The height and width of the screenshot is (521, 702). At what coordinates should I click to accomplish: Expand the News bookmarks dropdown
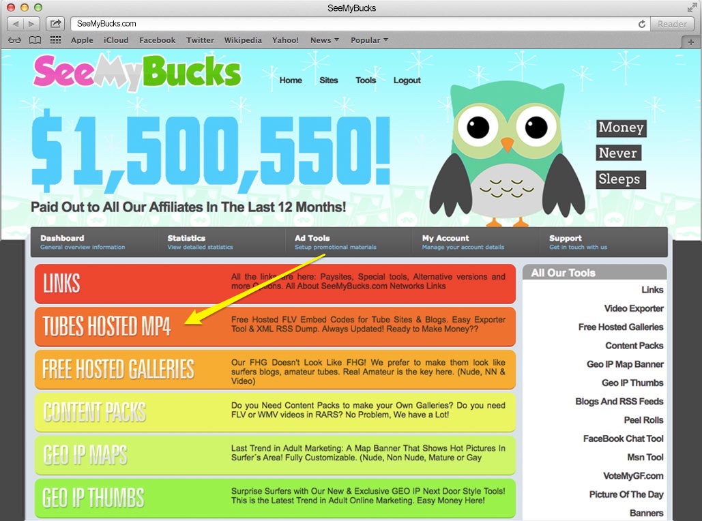[x=325, y=40]
